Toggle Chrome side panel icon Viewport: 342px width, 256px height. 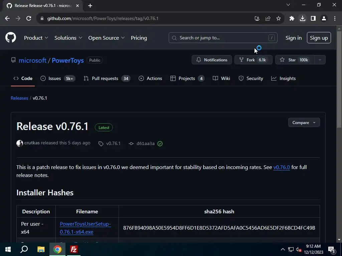click(x=313, y=19)
